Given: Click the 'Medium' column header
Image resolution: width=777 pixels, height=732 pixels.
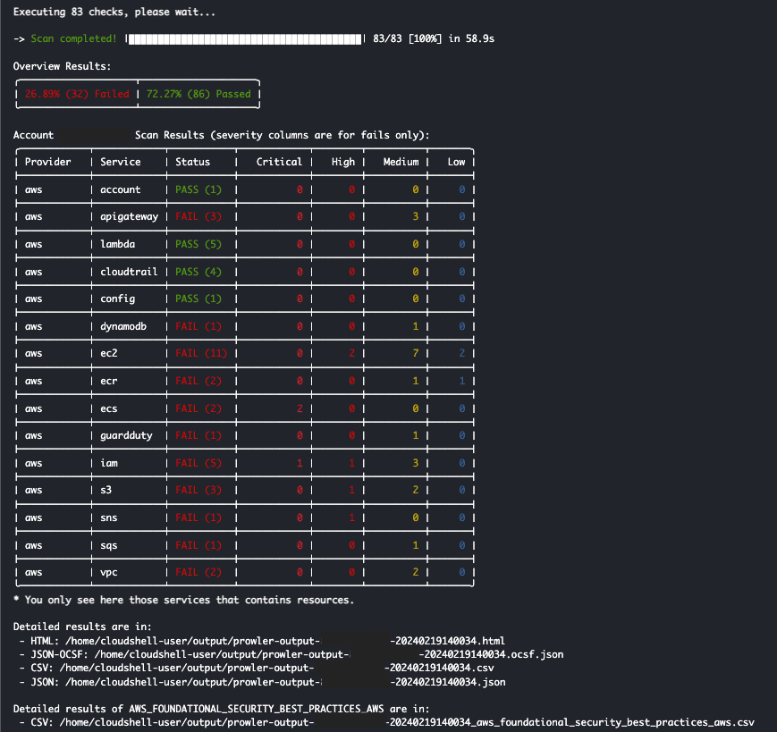Looking at the screenshot, I should pos(401,162).
